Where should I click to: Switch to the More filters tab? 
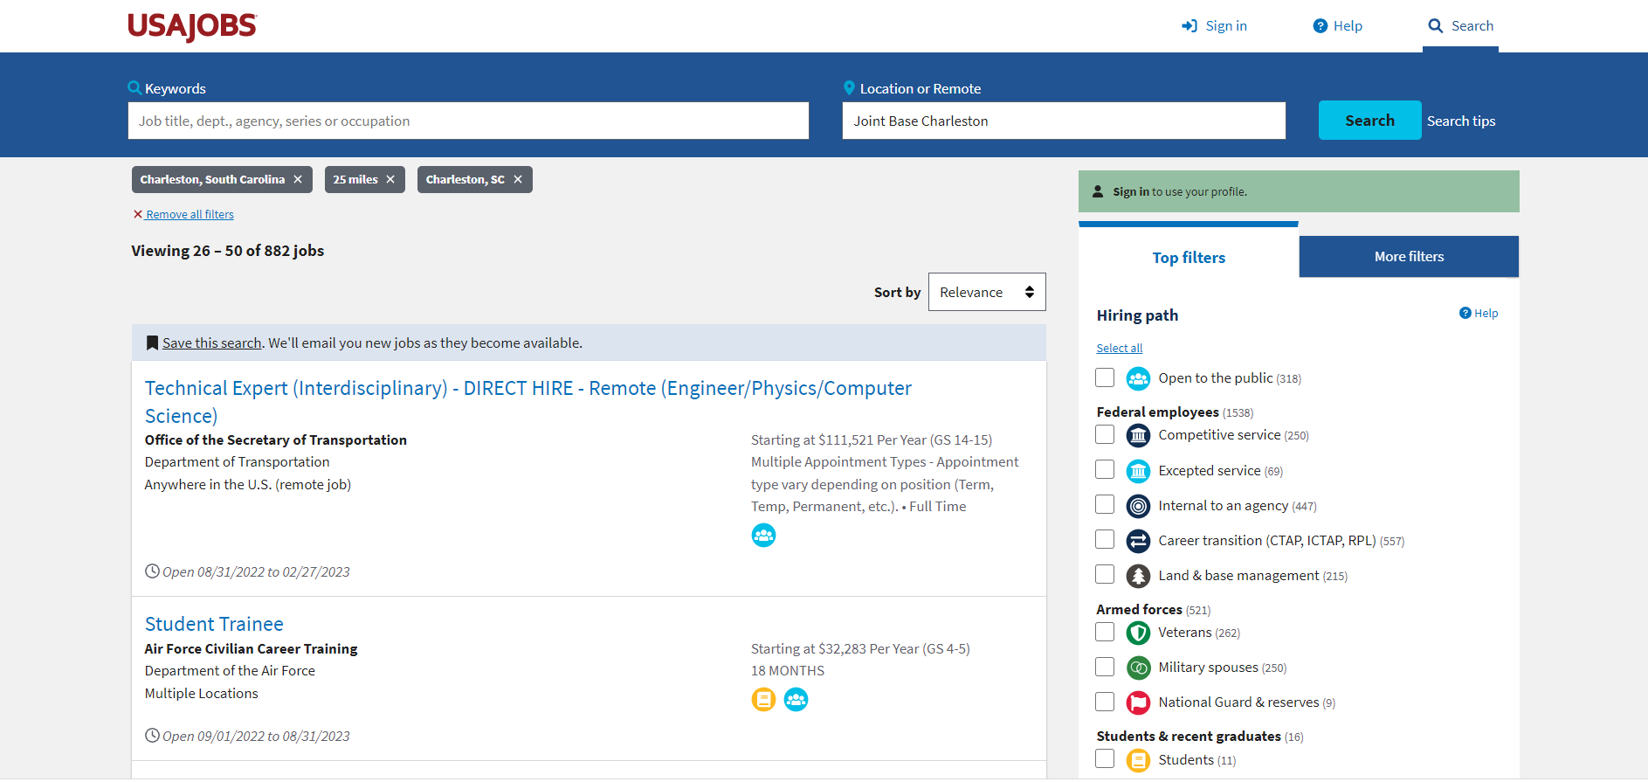[x=1409, y=256]
